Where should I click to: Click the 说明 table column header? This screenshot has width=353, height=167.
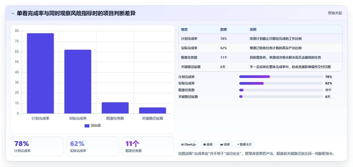(253, 30)
